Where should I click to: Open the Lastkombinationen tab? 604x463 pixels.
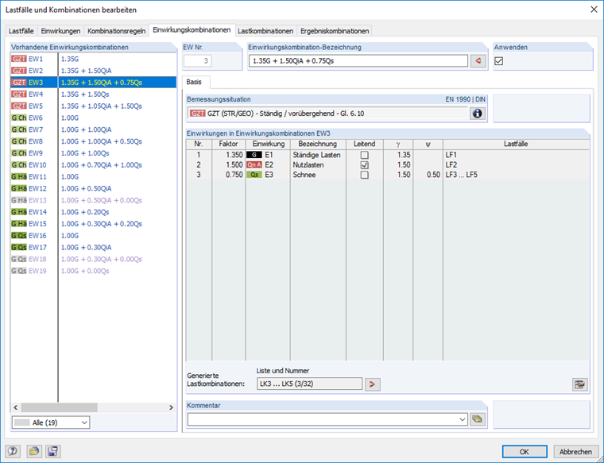click(x=265, y=31)
